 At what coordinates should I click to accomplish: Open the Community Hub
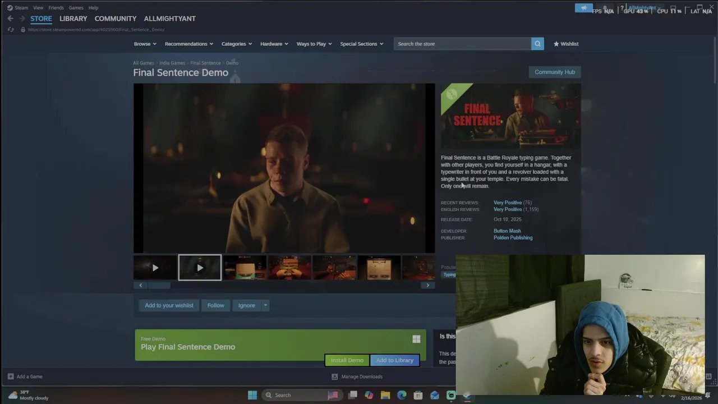click(x=555, y=72)
